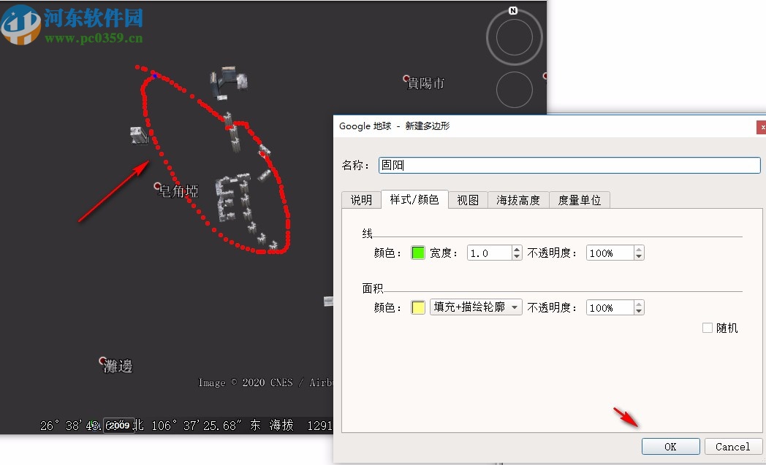Viewport: 766px width, 465px height.
Task: Open the green line color swatch
Action: pyautogui.click(x=417, y=252)
